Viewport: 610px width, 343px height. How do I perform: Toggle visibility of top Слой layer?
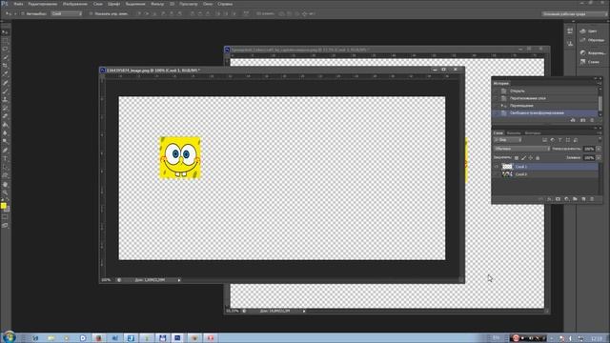[x=497, y=167]
